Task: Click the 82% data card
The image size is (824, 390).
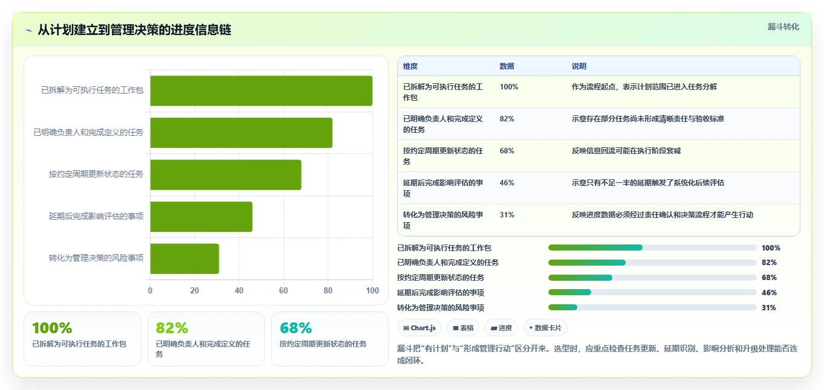Action: coord(206,339)
